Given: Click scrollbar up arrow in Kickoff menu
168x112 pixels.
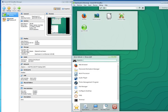Looking at the screenshot, I should (118, 64).
